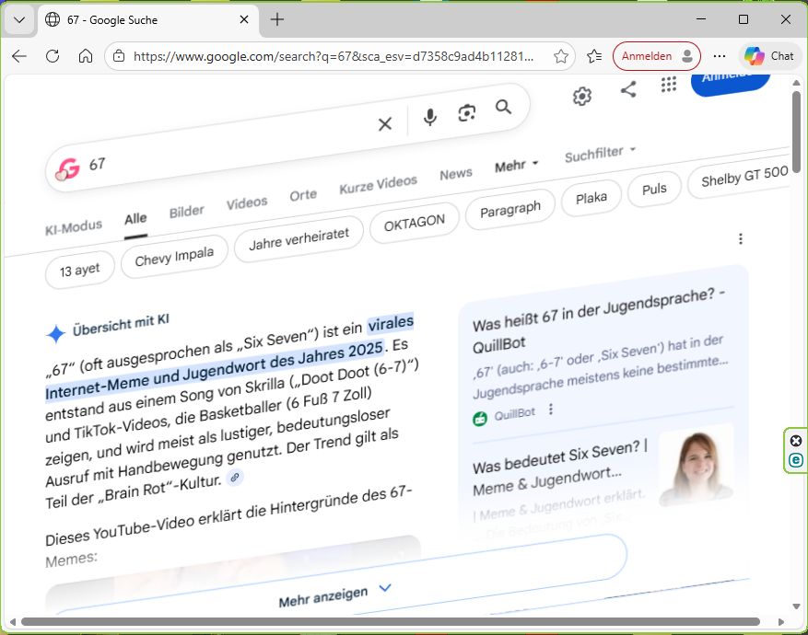This screenshot has height=635, width=808.
Task: Click the browser Anmelden profile button
Action: point(657,56)
